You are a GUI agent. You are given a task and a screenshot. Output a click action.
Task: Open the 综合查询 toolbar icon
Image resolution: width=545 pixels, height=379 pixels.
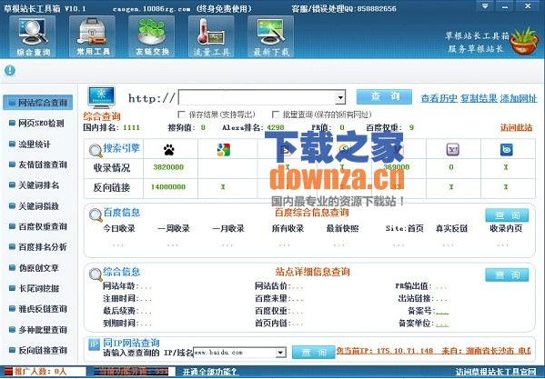point(33,36)
